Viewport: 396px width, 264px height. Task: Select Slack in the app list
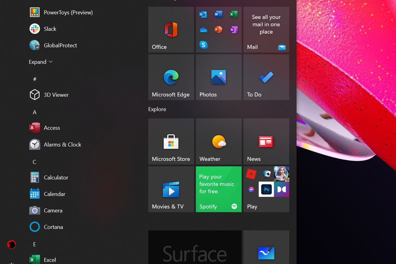click(50, 29)
